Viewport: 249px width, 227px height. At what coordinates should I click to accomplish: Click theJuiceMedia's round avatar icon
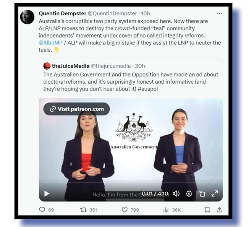point(47,66)
